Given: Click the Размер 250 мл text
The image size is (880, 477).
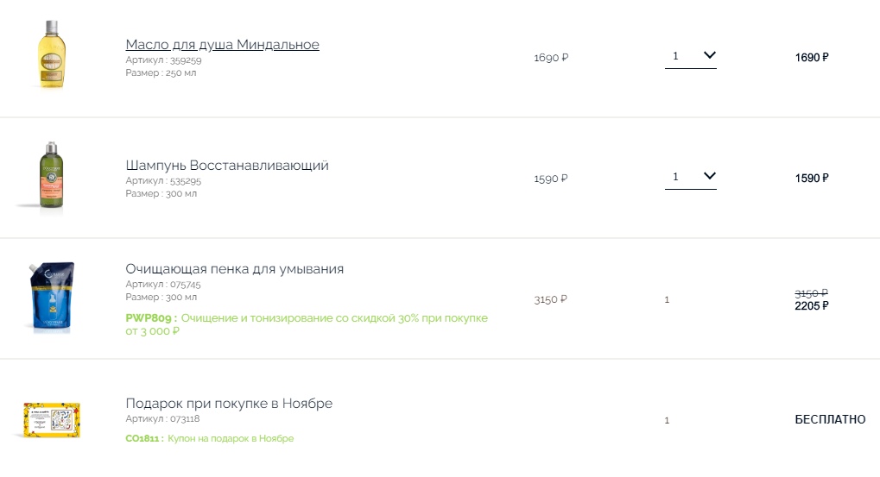Looking at the screenshot, I should point(161,73).
